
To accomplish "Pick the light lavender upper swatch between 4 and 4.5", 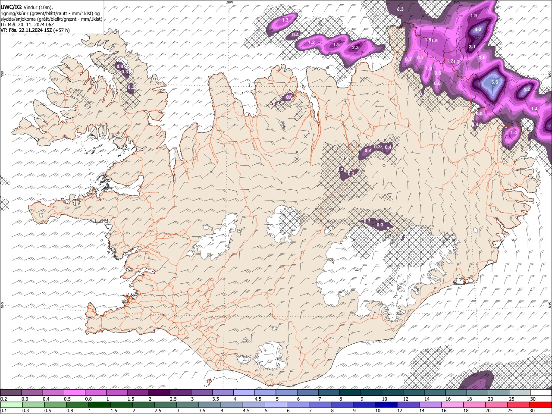I will click(x=244, y=393).
